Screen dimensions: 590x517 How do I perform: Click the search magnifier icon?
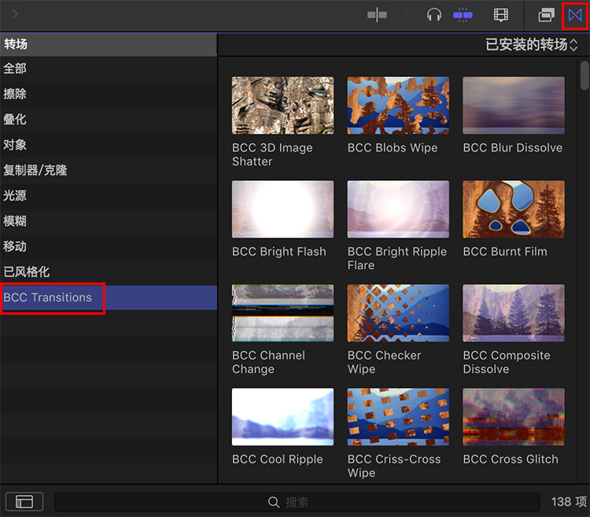[274, 502]
